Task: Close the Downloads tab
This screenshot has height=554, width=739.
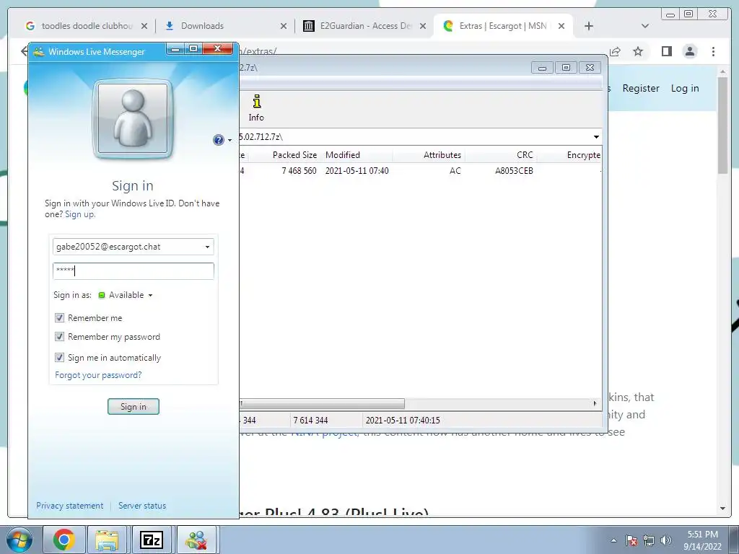Action: pos(283,26)
